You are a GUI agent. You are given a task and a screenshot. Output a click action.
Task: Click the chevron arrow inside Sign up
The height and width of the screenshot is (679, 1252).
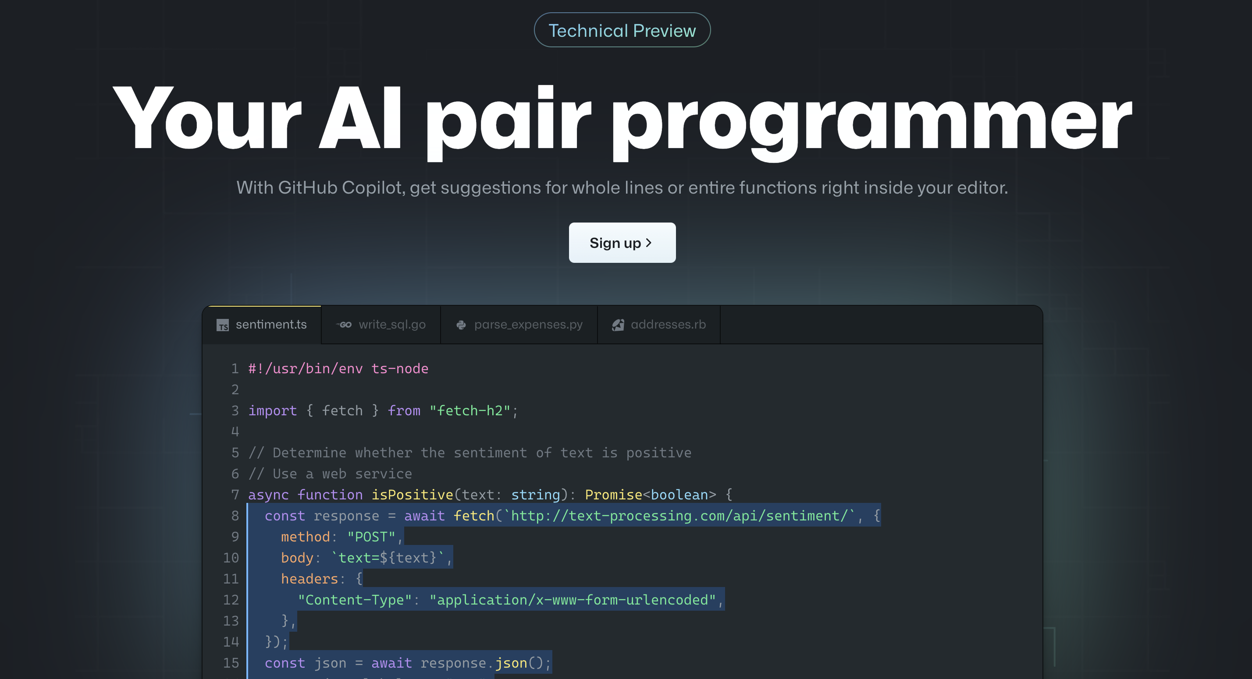pyautogui.click(x=648, y=243)
